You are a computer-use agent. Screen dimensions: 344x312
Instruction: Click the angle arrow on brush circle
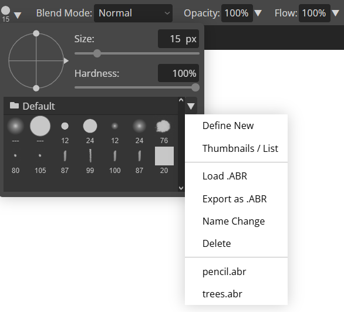pyautogui.click(x=66, y=61)
